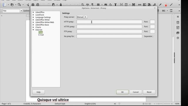188x106 pixels.
Task: Click the Insert line icon
Action: [171, 5]
